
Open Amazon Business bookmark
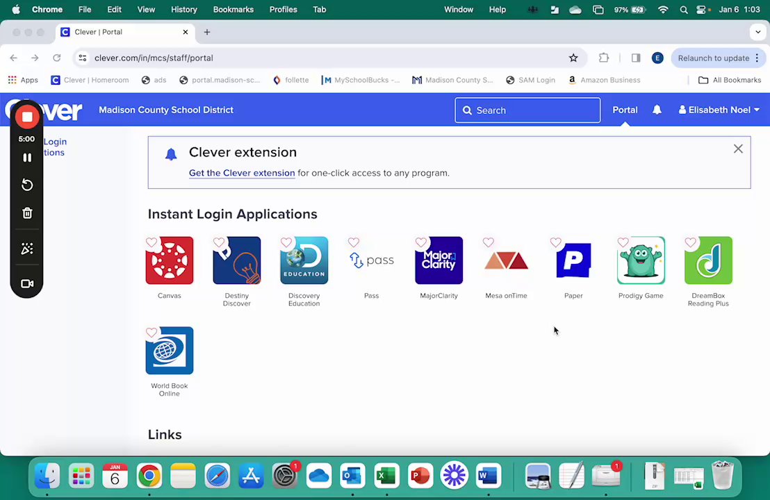click(x=604, y=80)
